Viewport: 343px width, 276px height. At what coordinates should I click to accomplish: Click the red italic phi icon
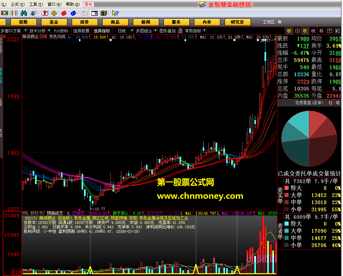pyautogui.click(x=64, y=13)
